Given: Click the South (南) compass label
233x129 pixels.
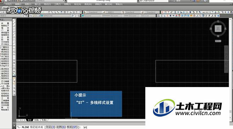Looking at the screenshot, I should click(218, 36).
